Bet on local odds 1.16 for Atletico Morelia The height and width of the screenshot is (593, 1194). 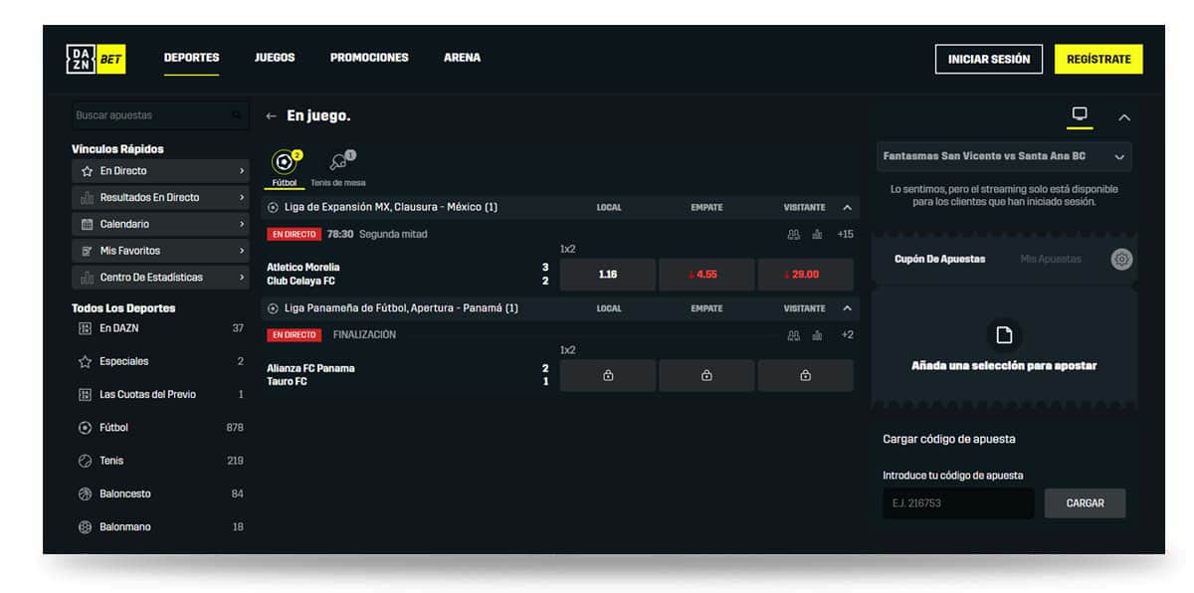pyautogui.click(x=608, y=275)
